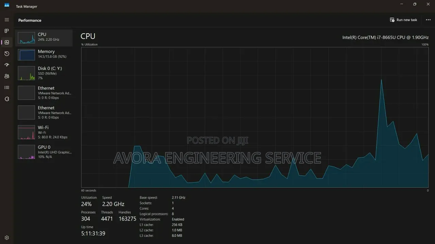Click the Utilization 24% value
435x244 pixels.
tap(86, 204)
